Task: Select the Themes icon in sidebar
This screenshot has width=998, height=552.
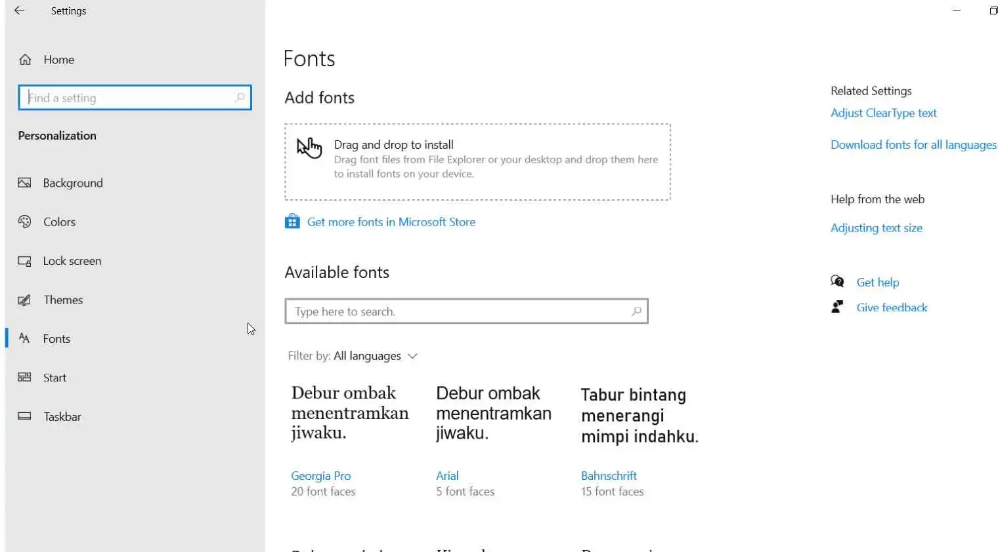Action: (x=24, y=300)
